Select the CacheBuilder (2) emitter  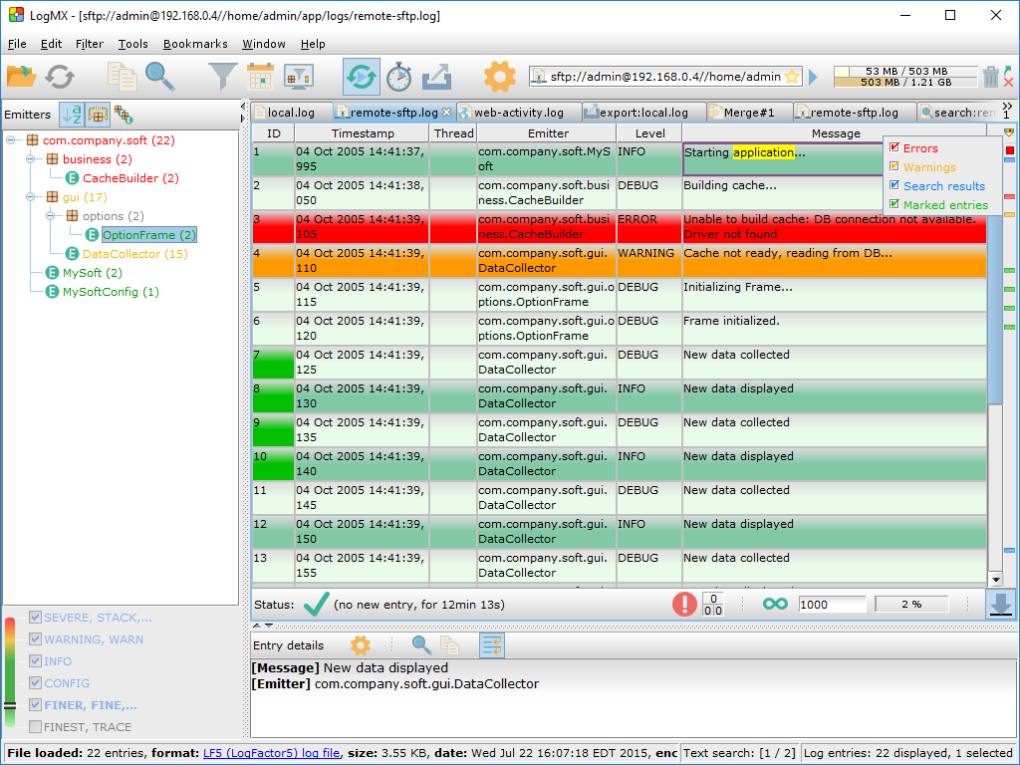point(130,177)
